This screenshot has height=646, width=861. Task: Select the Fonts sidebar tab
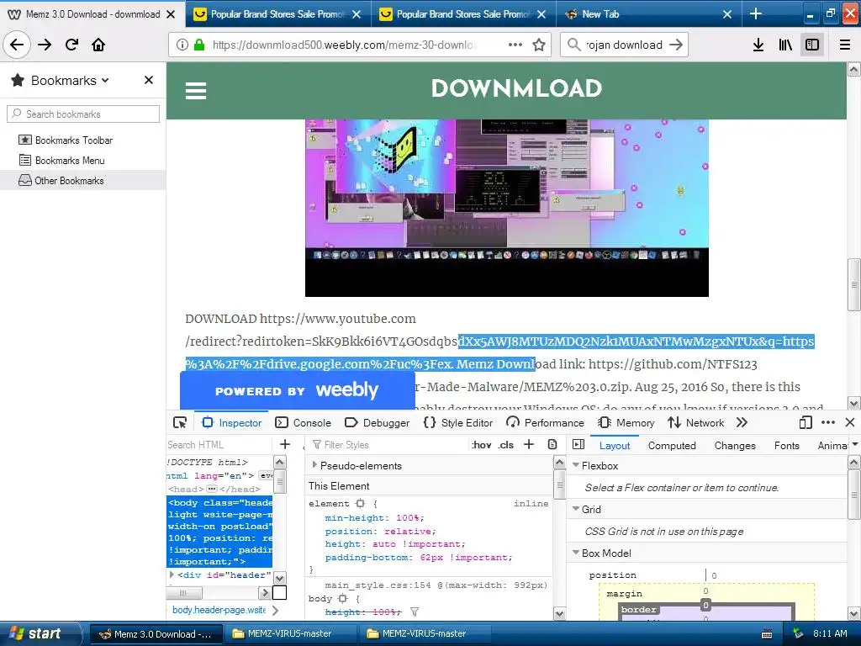786,446
